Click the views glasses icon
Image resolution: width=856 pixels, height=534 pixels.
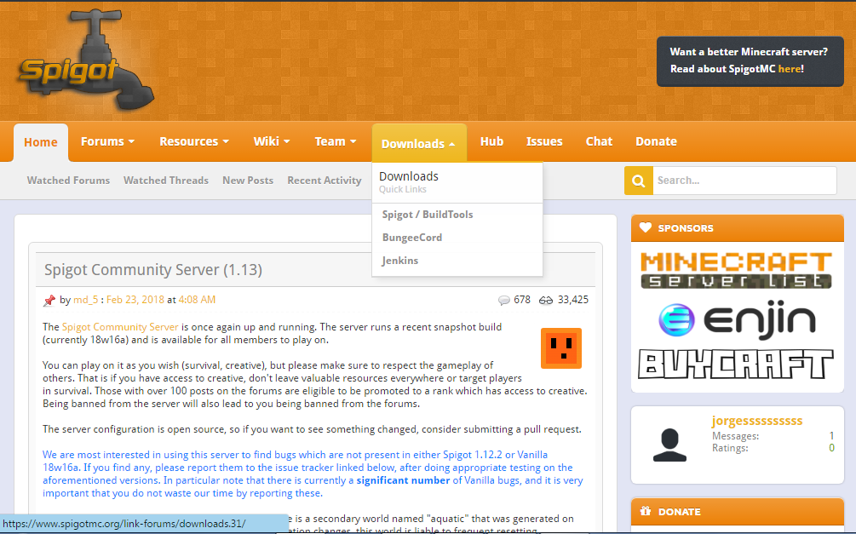545,301
